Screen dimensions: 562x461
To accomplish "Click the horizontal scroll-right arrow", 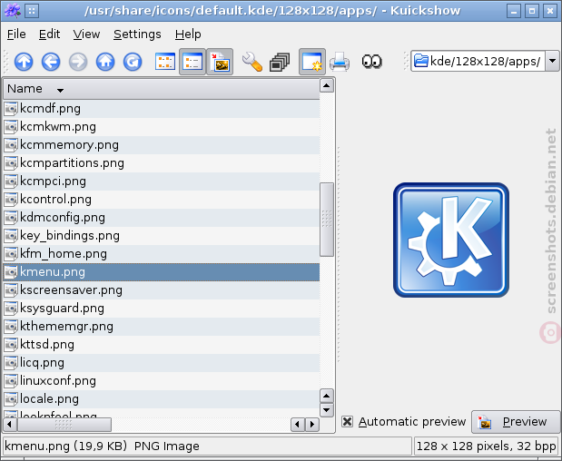I will (x=312, y=425).
